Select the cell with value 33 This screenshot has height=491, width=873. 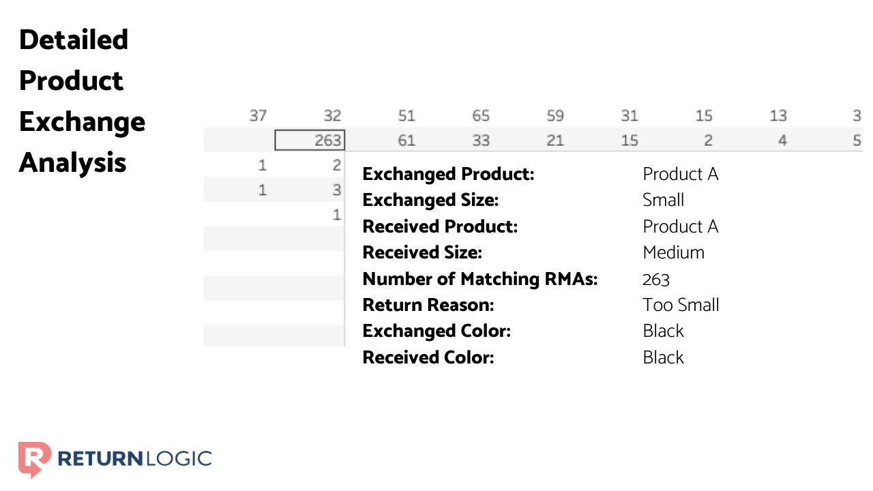pyautogui.click(x=481, y=140)
